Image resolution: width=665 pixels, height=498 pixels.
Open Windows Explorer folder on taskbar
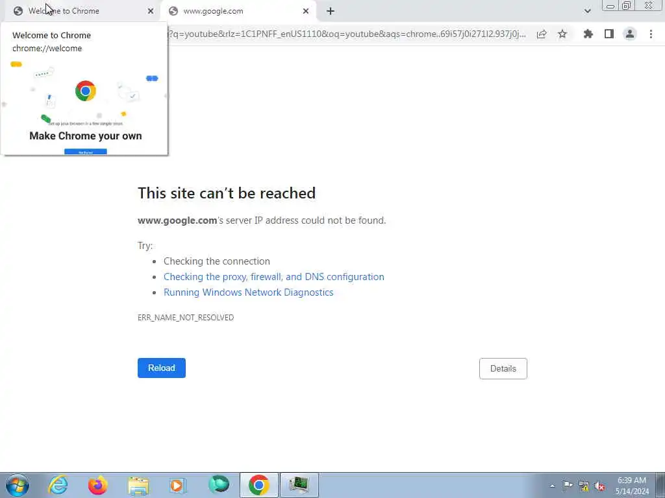pos(138,485)
